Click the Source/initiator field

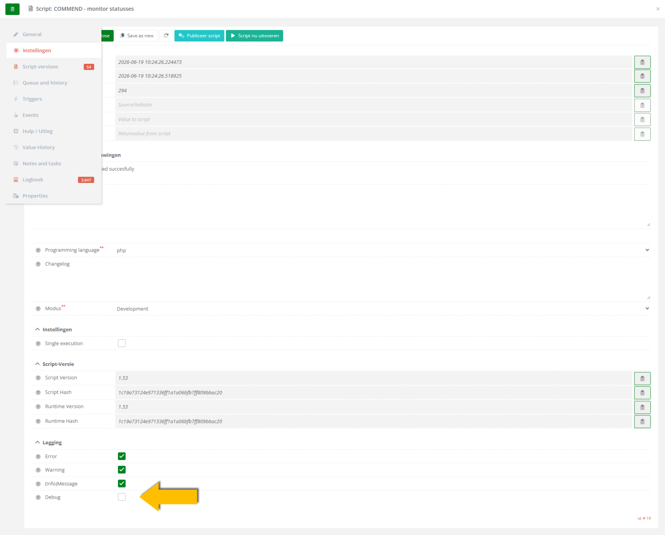coord(374,105)
